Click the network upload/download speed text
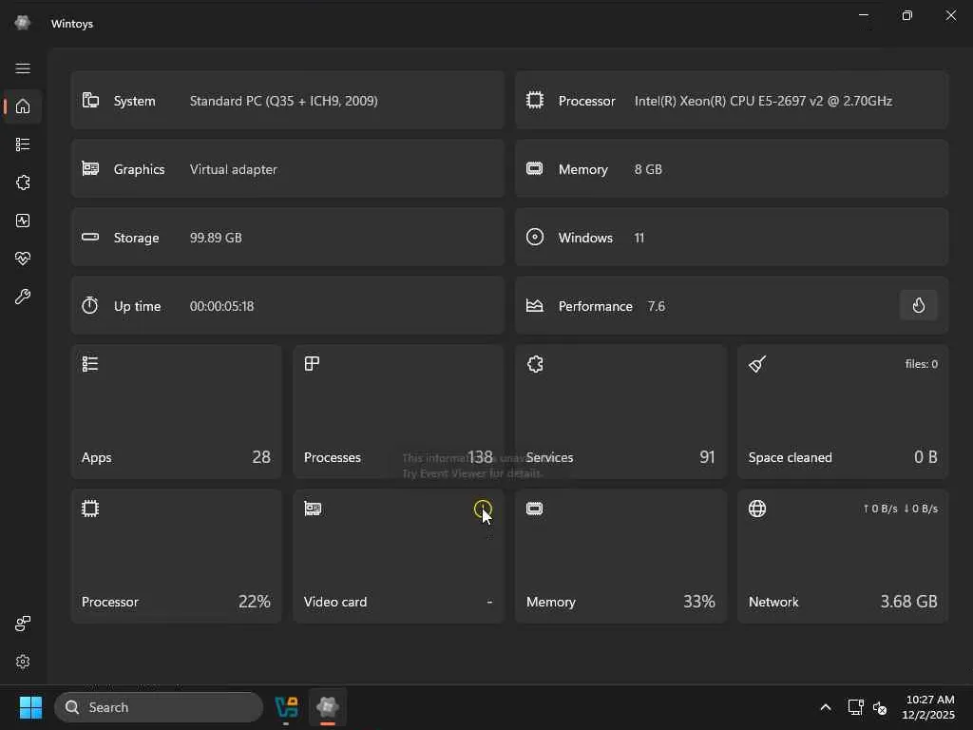 tap(901, 509)
